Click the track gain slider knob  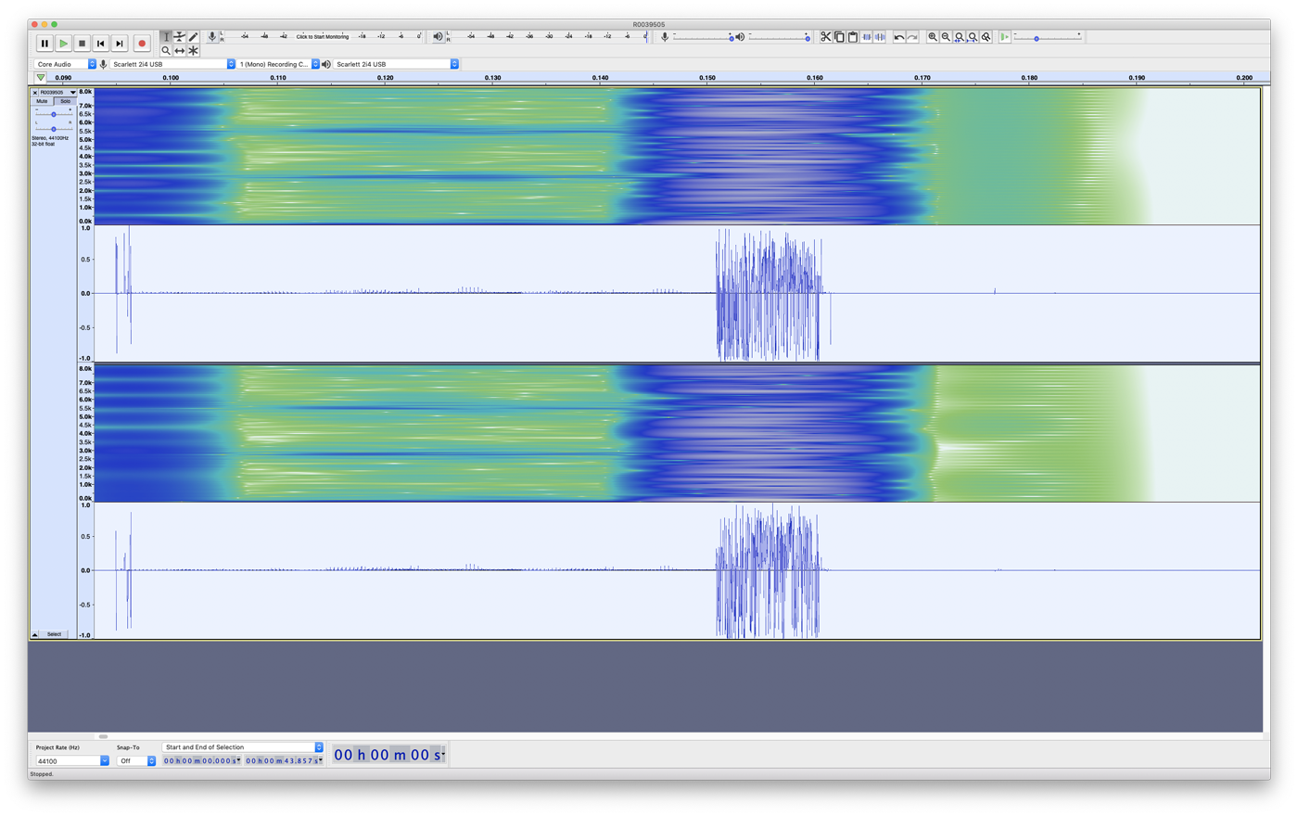[54, 114]
